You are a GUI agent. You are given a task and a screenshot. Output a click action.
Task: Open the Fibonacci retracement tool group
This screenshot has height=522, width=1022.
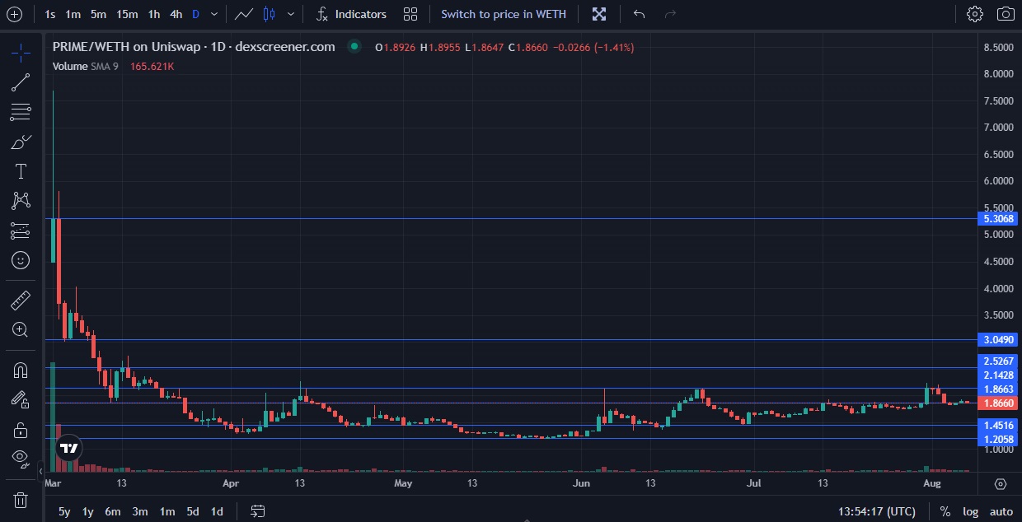[x=21, y=113]
